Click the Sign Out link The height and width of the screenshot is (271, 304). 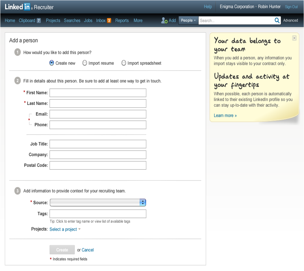pyautogui.click(x=291, y=7)
